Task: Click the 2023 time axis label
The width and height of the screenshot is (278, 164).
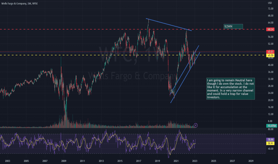Action: 195,161
